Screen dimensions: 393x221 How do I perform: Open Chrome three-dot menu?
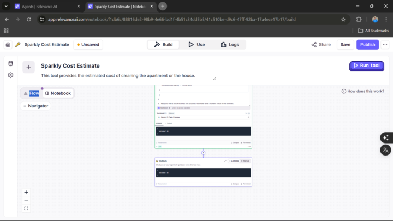click(x=386, y=19)
